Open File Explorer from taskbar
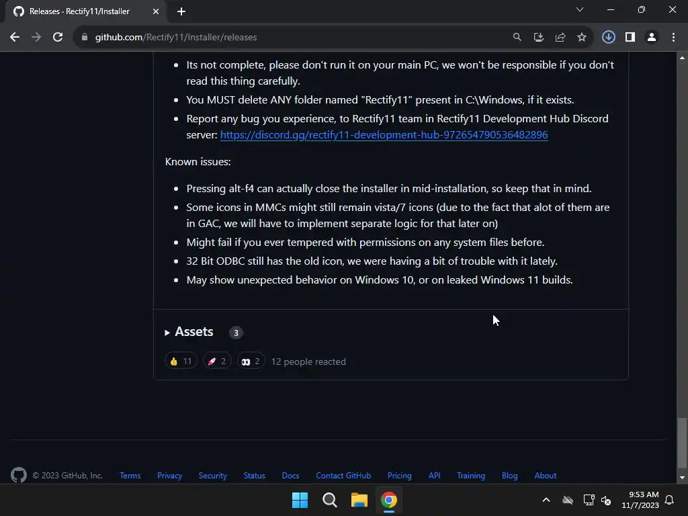 click(x=359, y=500)
